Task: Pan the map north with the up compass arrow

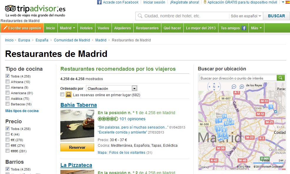Action: coord(214,84)
